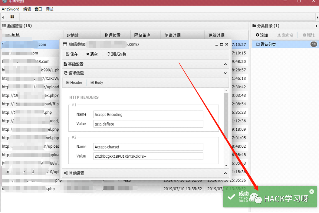Viewport: 319px width, 213px height.
Task: Close the success notification
Action: point(311,192)
